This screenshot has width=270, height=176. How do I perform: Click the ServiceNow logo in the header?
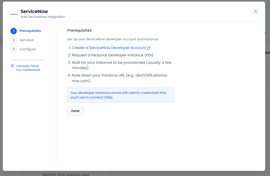14,14
